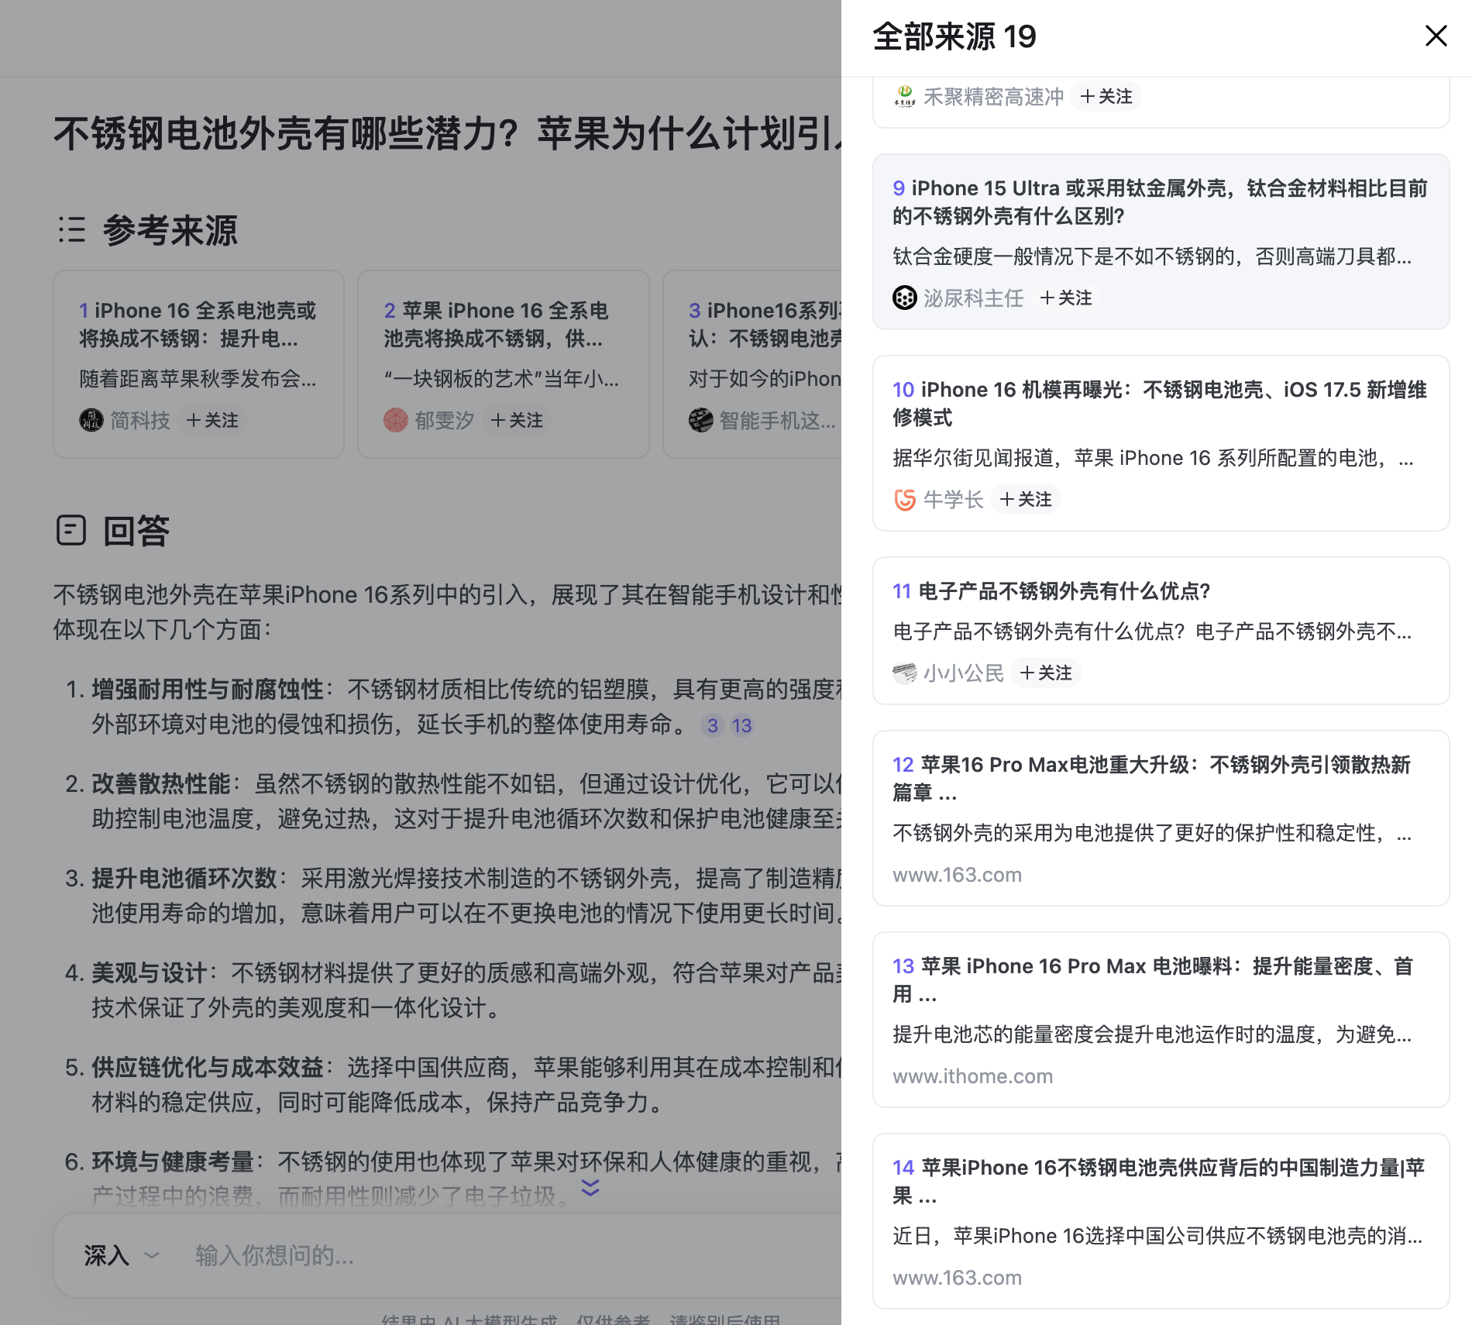Follow 禾聚精密高速冲 with +关注 button
The image size is (1472, 1325).
coord(1106,96)
